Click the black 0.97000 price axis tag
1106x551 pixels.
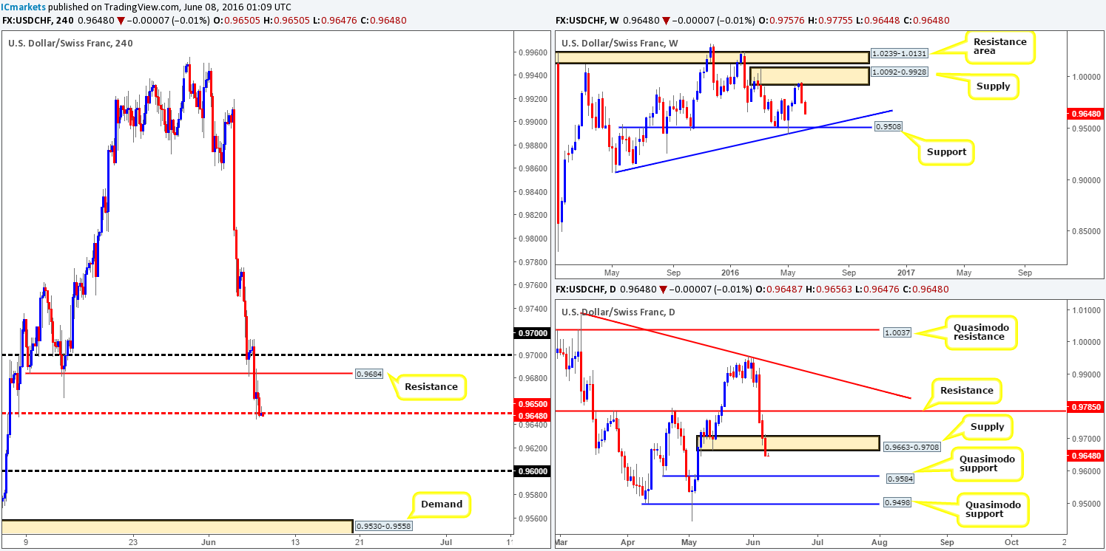pyautogui.click(x=531, y=333)
